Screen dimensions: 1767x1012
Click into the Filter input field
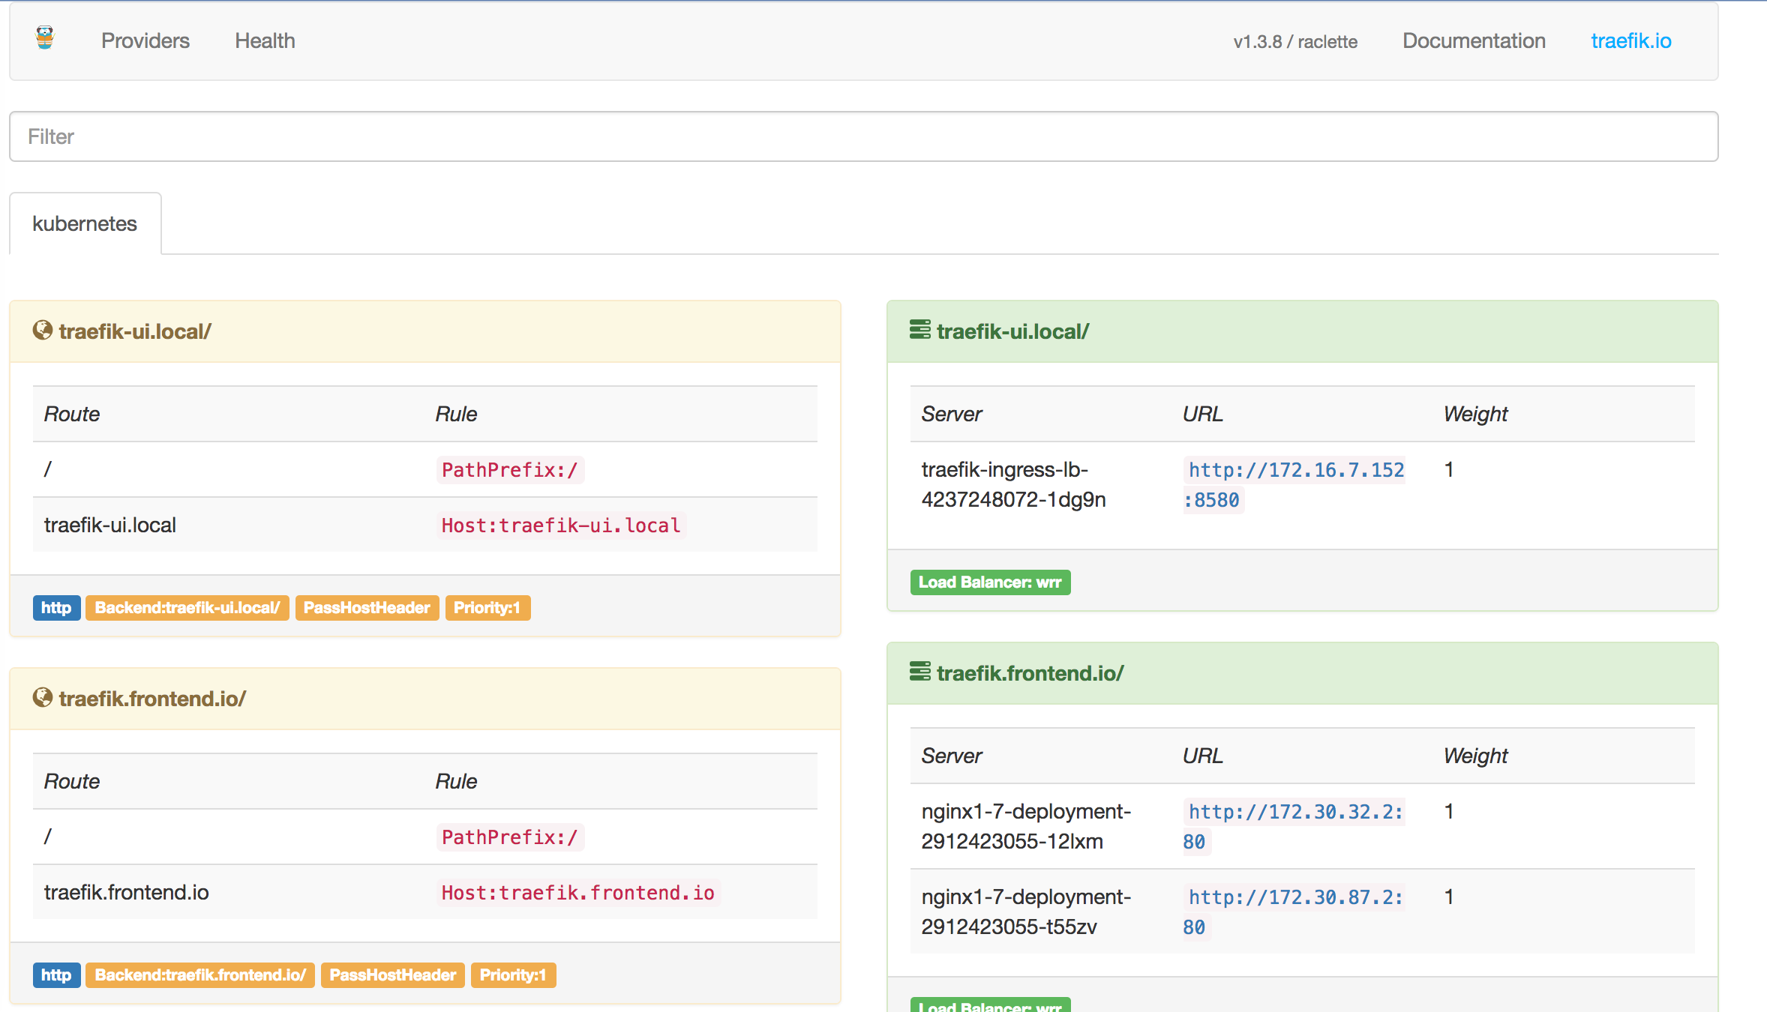863,136
